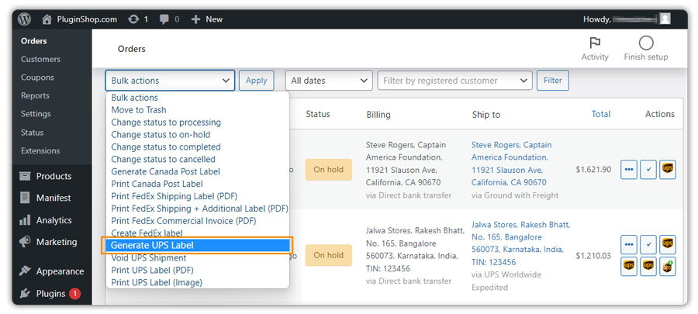The image size is (698, 314).
Task: Click the UPS icon in Steve Rogers order
Action: (x=668, y=170)
